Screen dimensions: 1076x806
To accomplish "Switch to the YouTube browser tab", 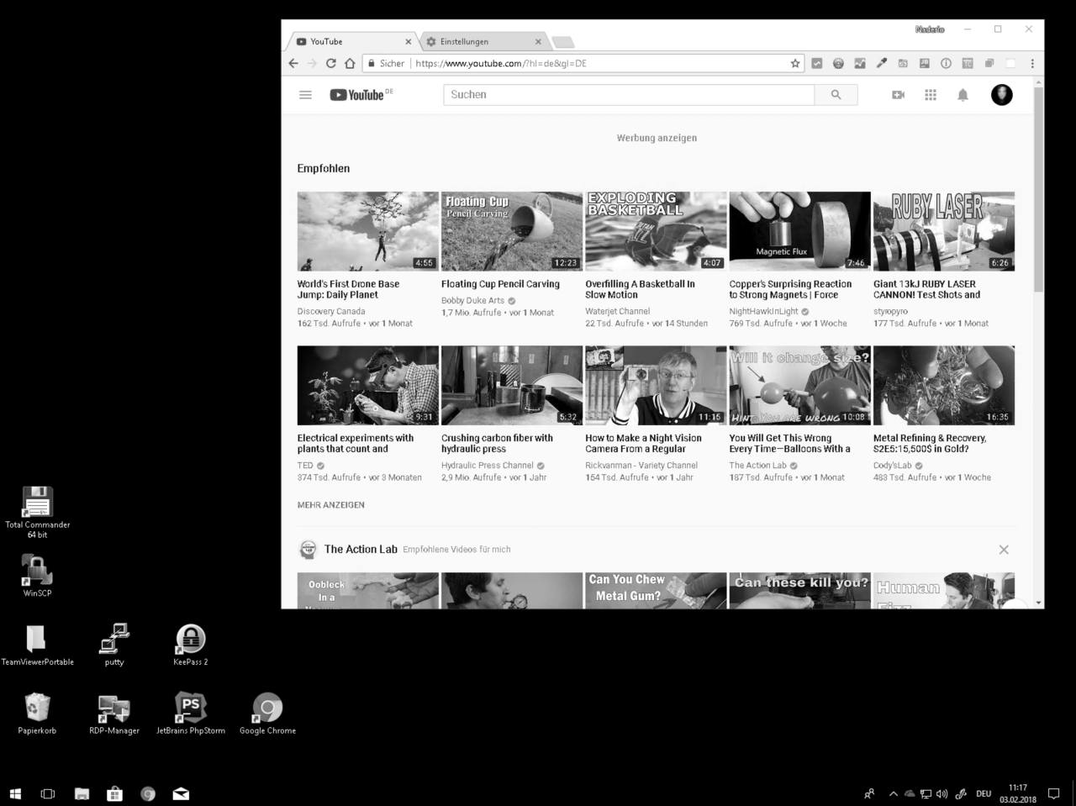I will pos(353,41).
